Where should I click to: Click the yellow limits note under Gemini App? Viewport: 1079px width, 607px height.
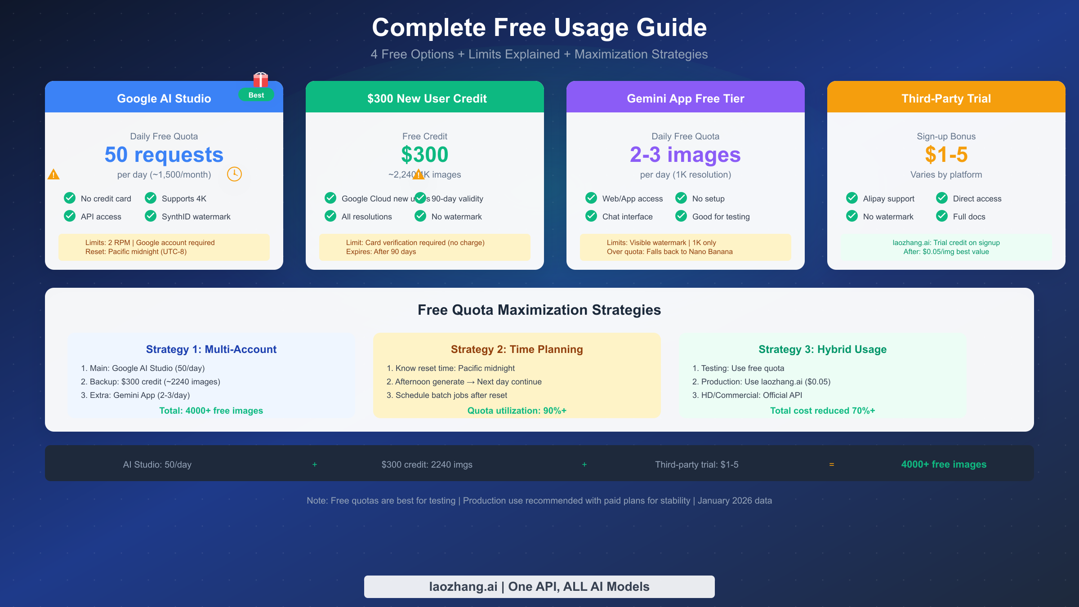click(685, 247)
